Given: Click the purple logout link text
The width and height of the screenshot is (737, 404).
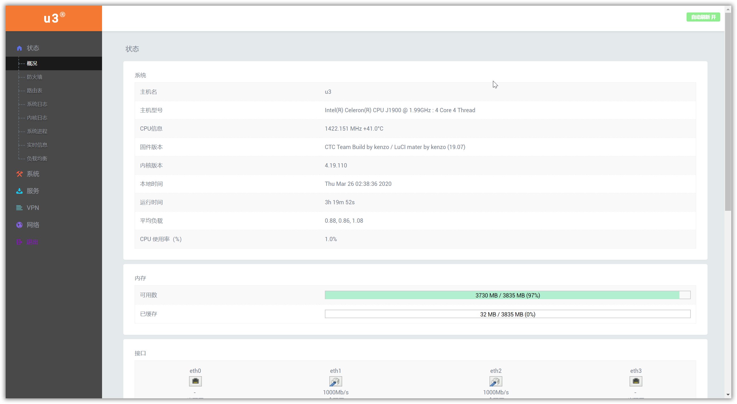Looking at the screenshot, I should click(32, 242).
